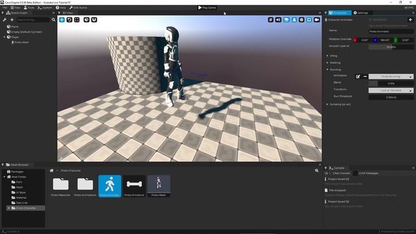
Task: Toggle the magnet snapping icon
Action: pos(94,19)
